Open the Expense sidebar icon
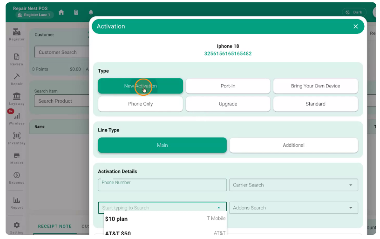The height and width of the screenshot is (239, 380). (16, 178)
